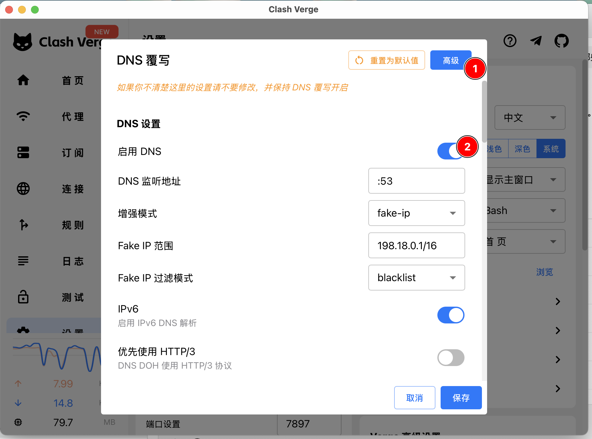Toggle the IPv6 DNS resolution switch
592x439 pixels.
click(x=451, y=315)
